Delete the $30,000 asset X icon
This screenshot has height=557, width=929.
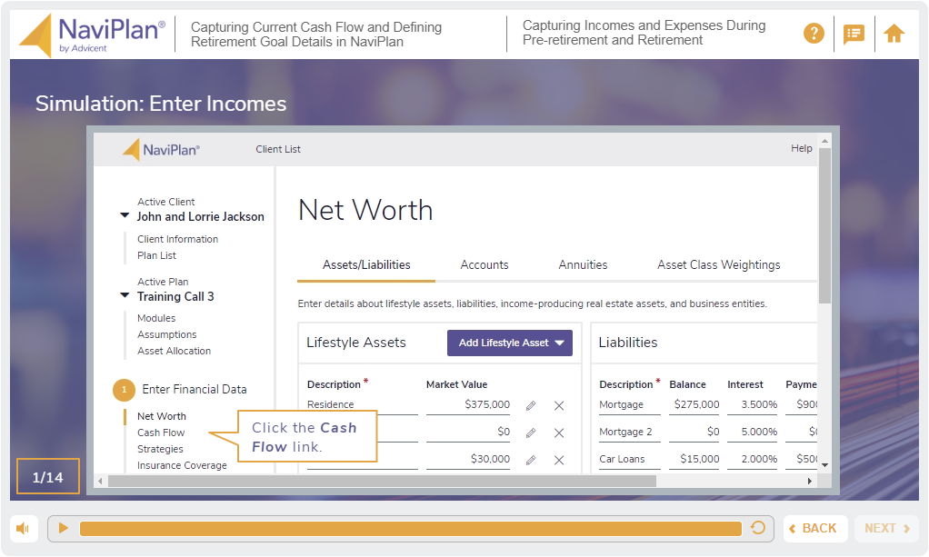(x=559, y=461)
